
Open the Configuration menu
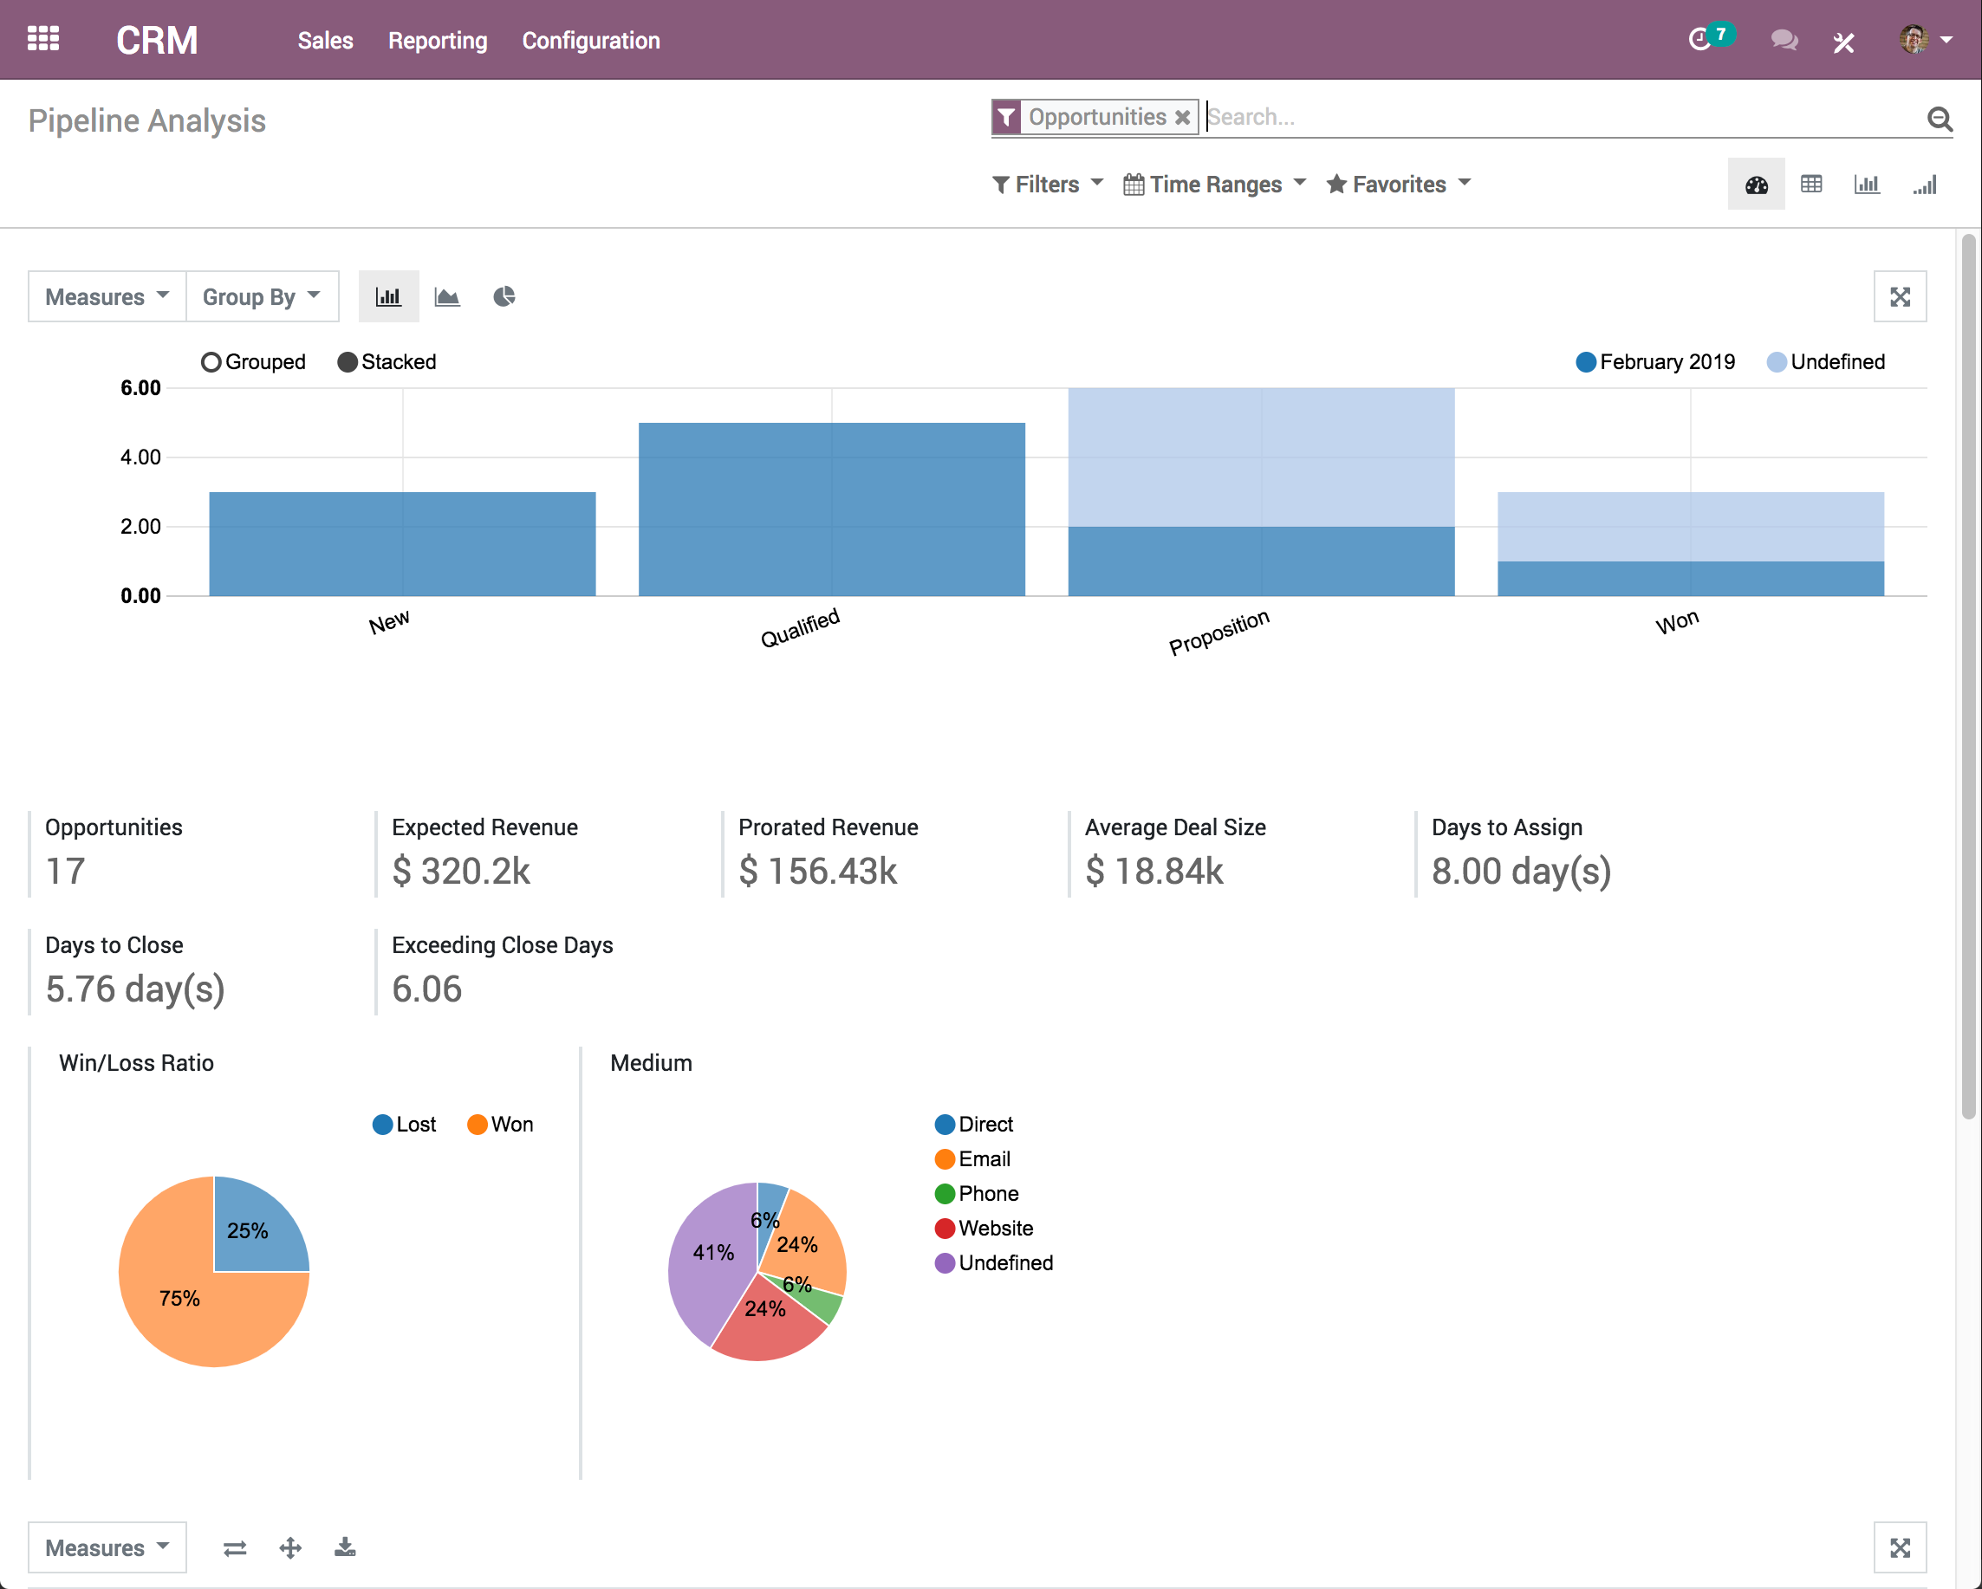(590, 41)
